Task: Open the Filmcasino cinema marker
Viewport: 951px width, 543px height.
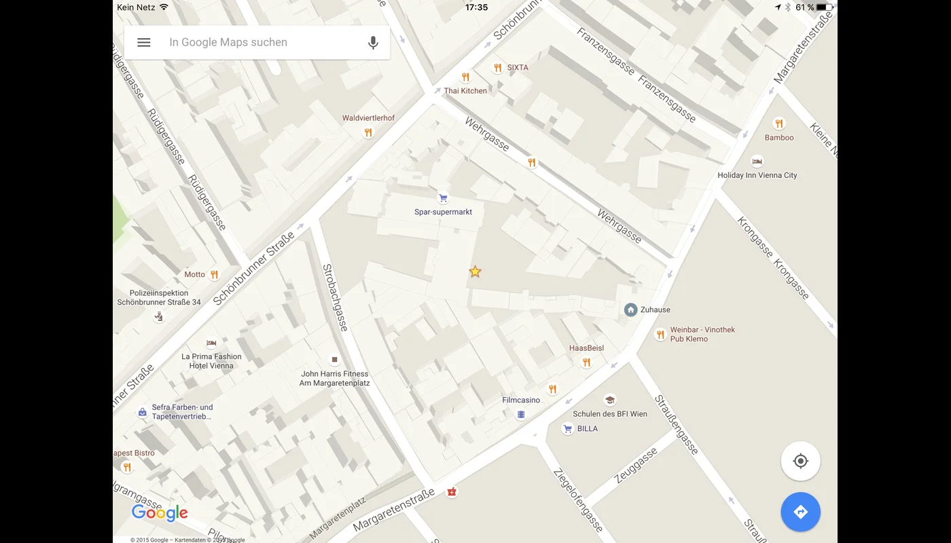Action: (x=521, y=414)
